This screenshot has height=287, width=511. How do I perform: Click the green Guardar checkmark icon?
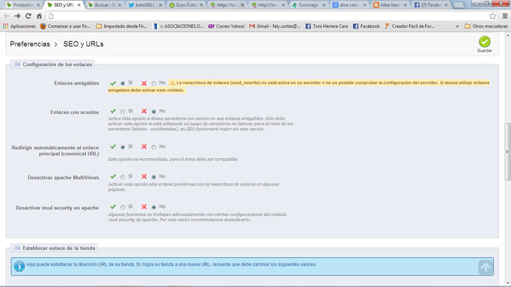point(484,41)
